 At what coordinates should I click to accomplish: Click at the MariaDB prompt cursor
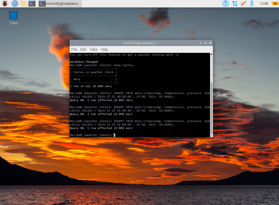(115, 135)
